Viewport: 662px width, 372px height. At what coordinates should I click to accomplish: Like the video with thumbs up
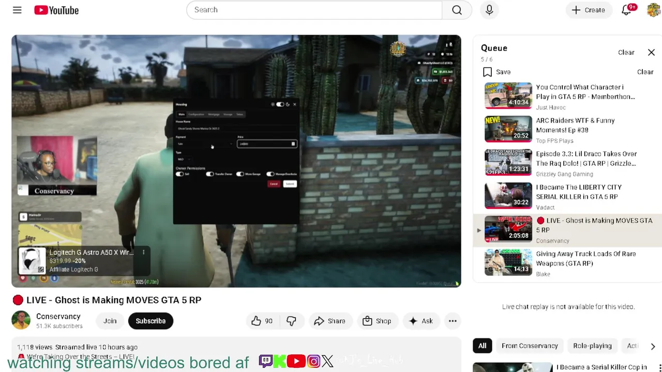[262, 321]
